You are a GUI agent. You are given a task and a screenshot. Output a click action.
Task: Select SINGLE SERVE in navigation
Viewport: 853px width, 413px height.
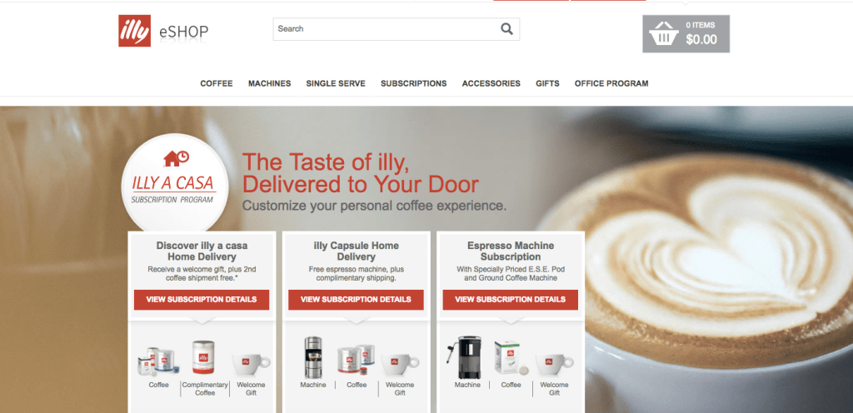pyautogui.click(x=336, y=84)
